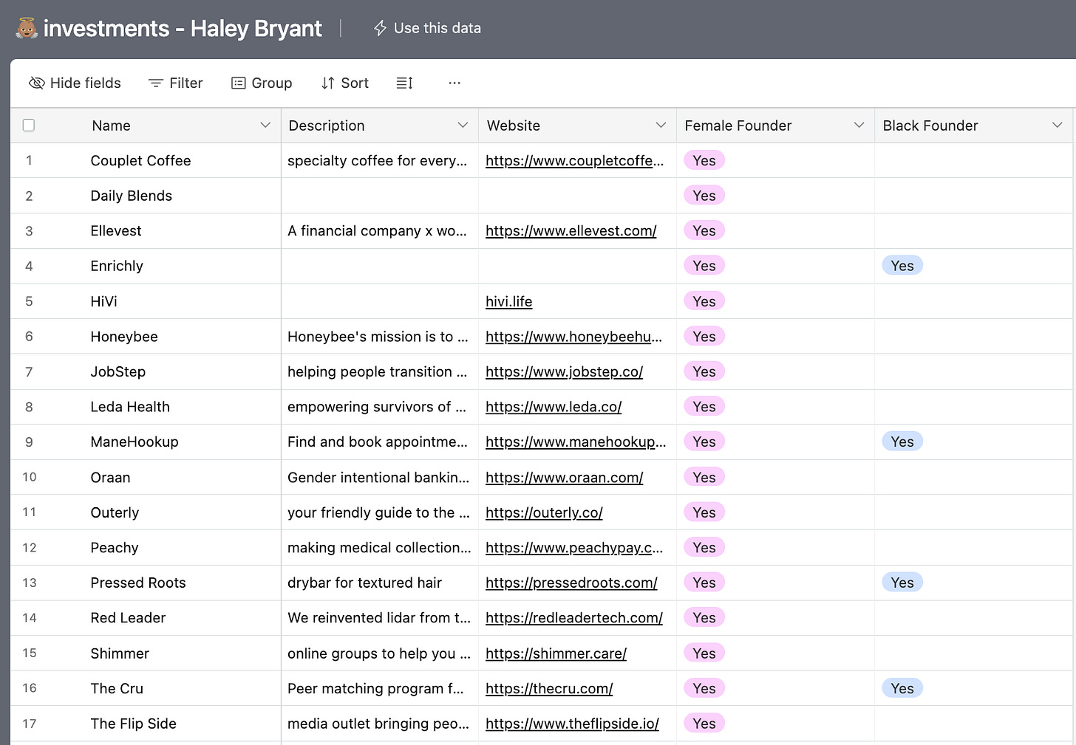Image resolution: width=1076 pixels, height=745 pixels.
Task: Click the blue Yes tag in Pressed Roots row
Action: pos(902,583)
